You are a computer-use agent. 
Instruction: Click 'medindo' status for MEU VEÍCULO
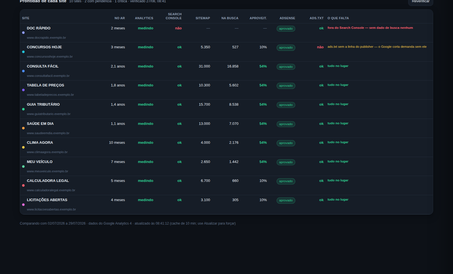146,162
